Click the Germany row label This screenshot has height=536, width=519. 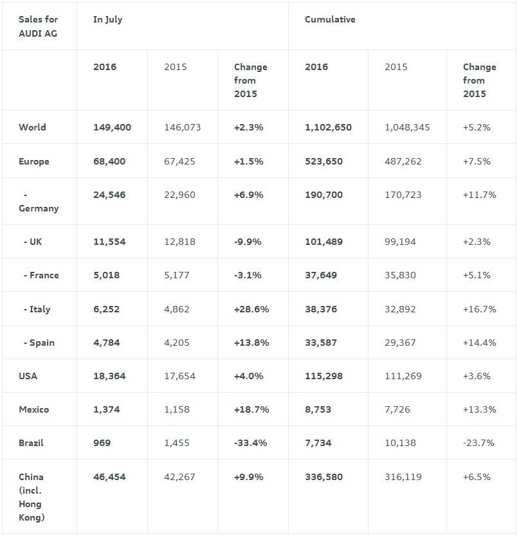tap(39, 201)
